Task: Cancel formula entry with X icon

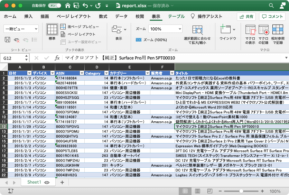Action: pos(37,58)
